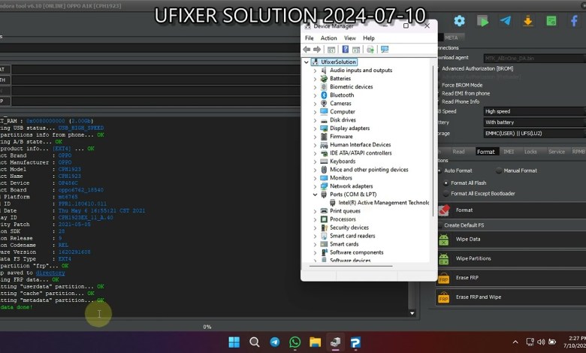Show hidden tray icons chevron

515,342
